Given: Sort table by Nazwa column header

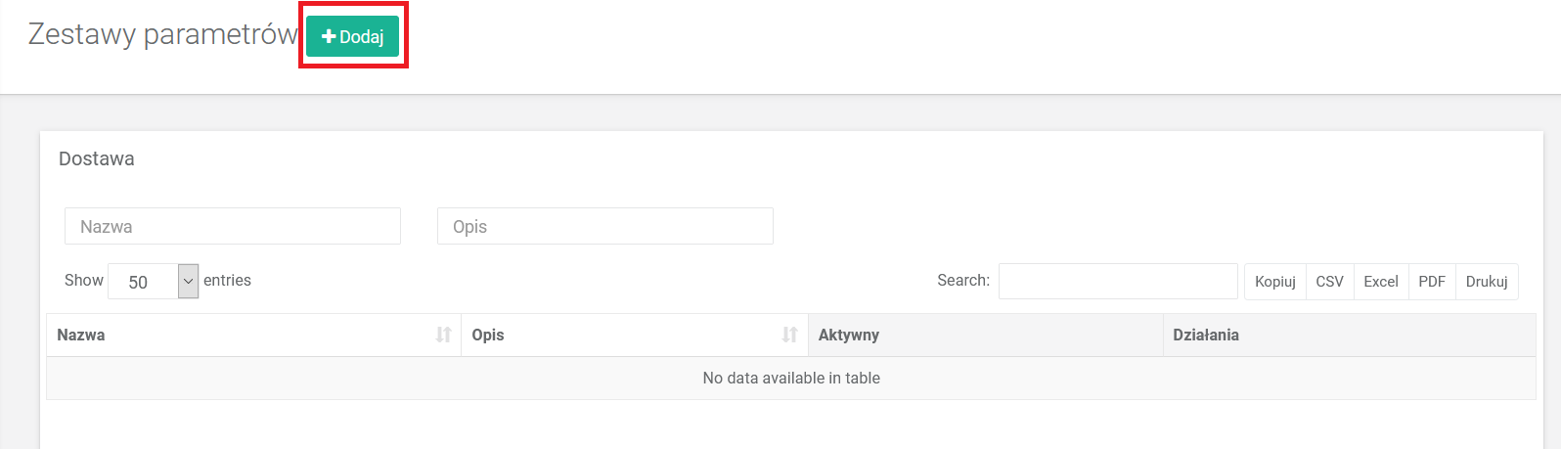Looking at the screenshot, I should (x=81, y=335).
